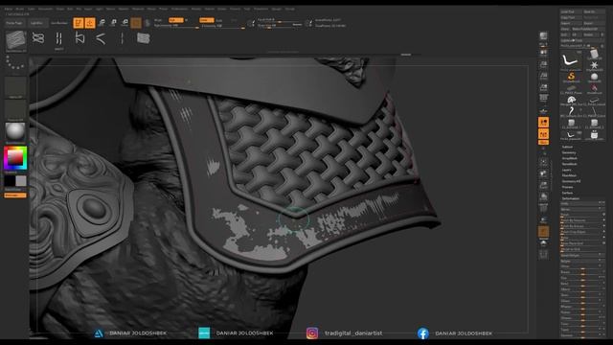Expand the FiberMesh subpalette
Image resolution: width=613 pixels, height=345 pixels.
[569, 175]
